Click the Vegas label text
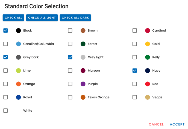The height and width of the screenshot is (129, 188). (157, 97)
